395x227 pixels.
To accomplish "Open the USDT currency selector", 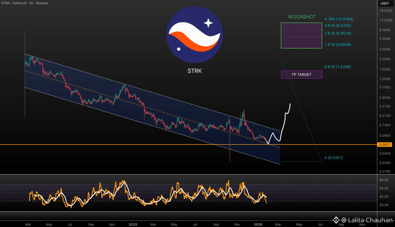I will pos(385,3).
